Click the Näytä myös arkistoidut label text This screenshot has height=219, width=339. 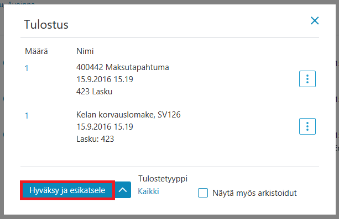254,193
